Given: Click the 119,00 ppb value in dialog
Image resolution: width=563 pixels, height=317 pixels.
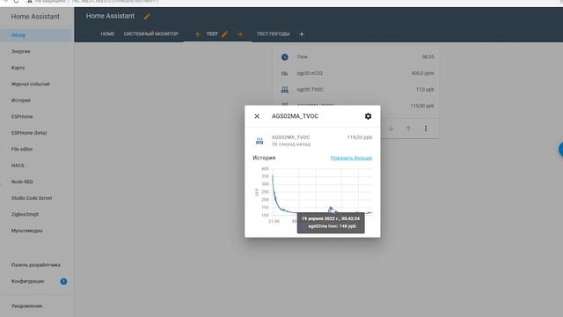Looking at the screenshot, I should point(360,137).
